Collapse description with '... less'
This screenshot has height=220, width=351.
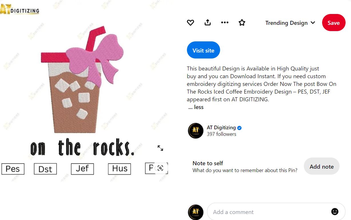(196, 107)
